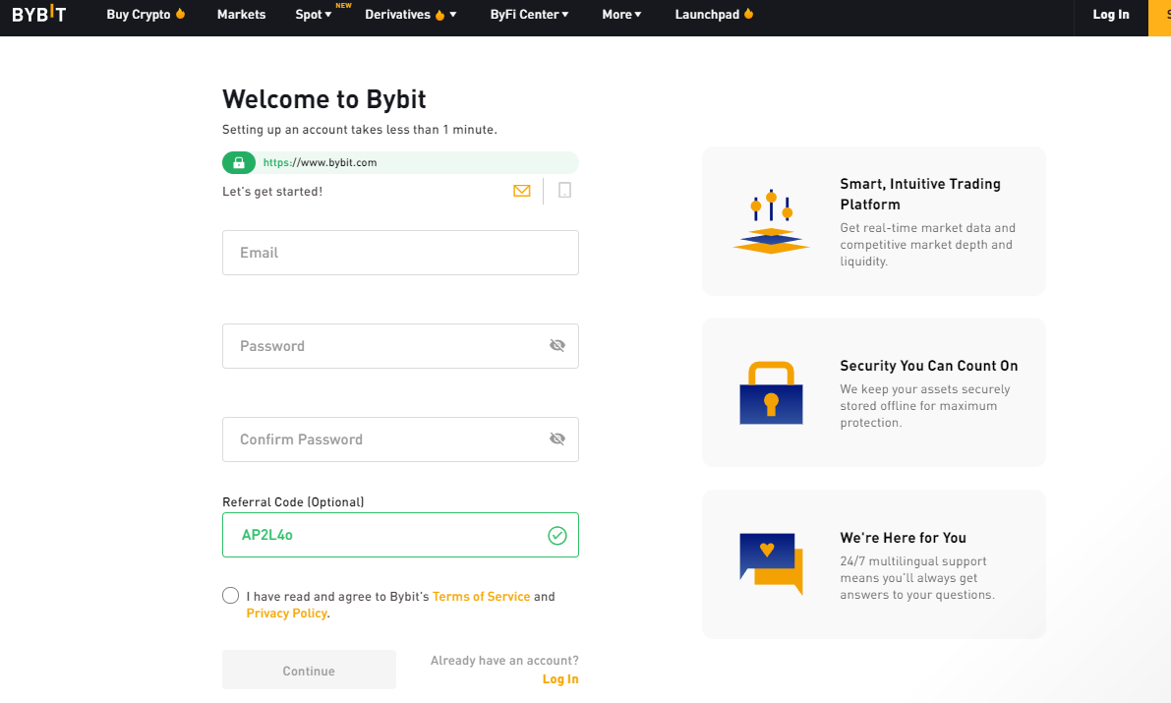This screenshot has width=1171, height=703.
Task: Click the Security You Can Count On heading
Action: pos(929,366)
